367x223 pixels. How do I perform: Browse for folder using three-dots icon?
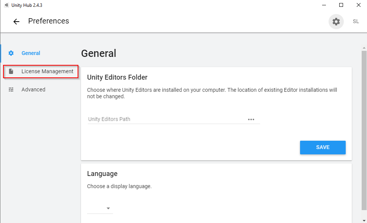[x=251, y=119]
